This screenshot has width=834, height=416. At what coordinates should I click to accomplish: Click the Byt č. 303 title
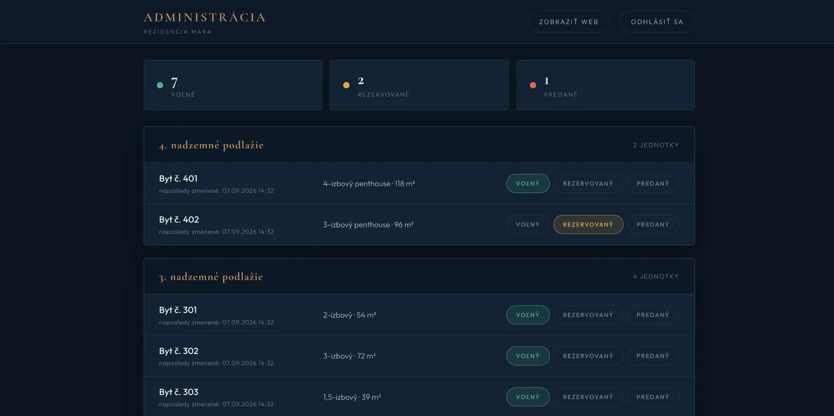179,392
